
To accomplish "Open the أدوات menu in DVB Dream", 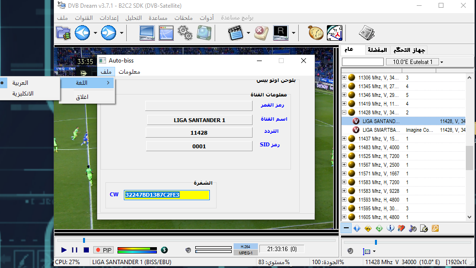I will coord(207,18).
